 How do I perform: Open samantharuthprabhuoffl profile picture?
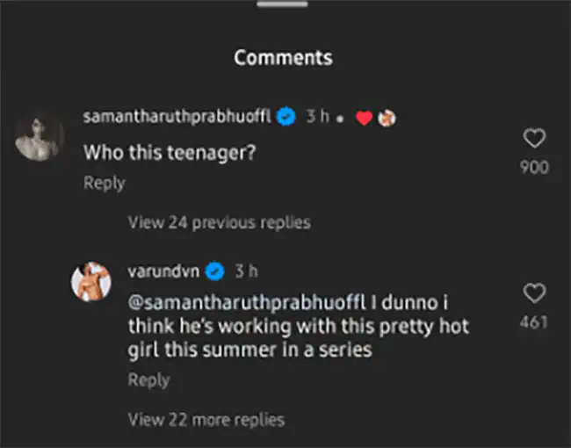tap(39, 137)
